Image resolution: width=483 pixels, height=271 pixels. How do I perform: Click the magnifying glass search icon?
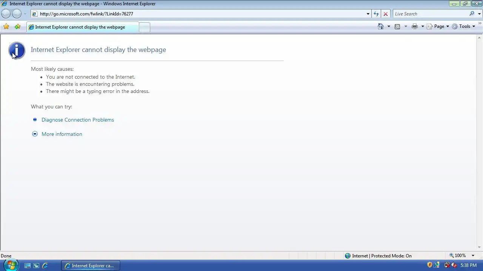coord(472,14)
